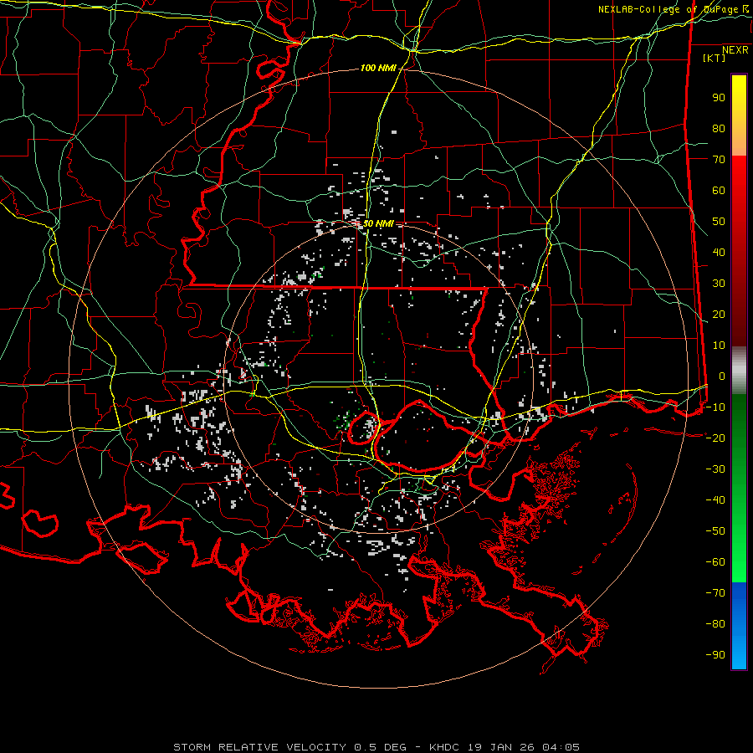
Task: Click the Storm Relative Velocity footer caption
Action: point(376,747)
